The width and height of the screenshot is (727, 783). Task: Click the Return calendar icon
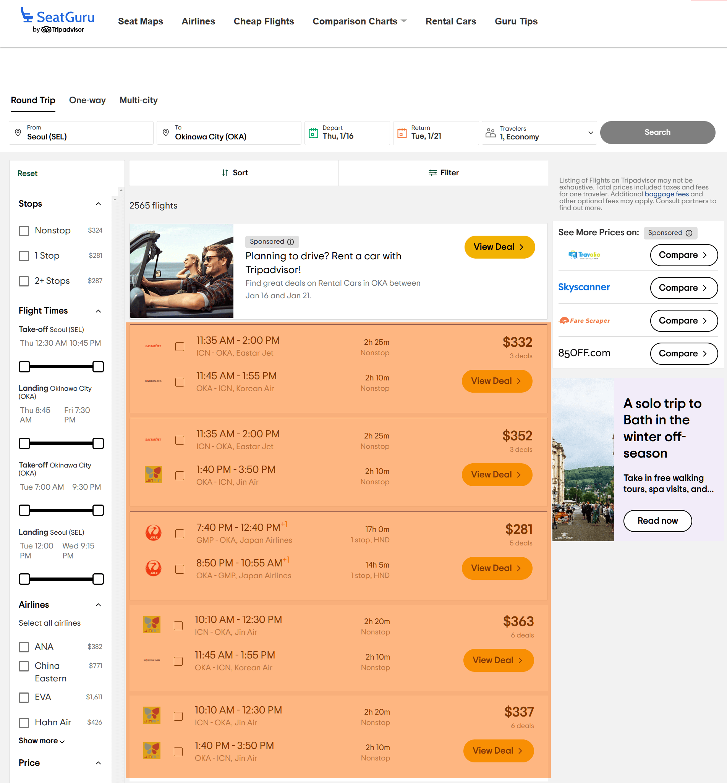point(402,133)
